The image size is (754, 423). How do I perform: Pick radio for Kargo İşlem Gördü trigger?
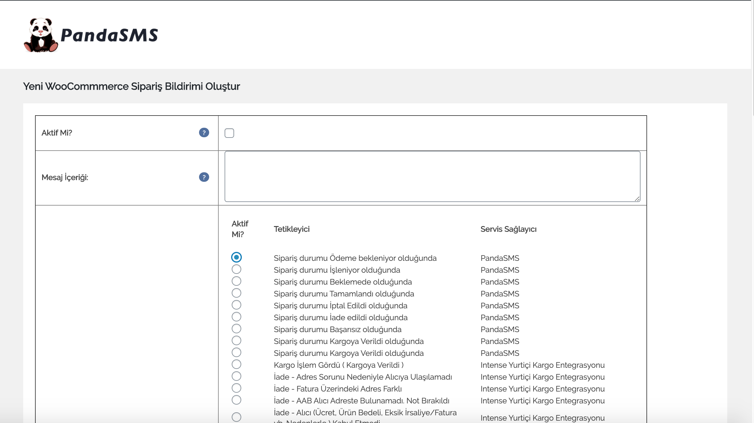(236, 364)
